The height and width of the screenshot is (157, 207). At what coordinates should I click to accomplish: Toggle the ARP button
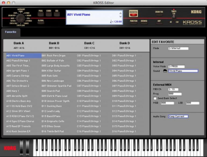point(159,23)
